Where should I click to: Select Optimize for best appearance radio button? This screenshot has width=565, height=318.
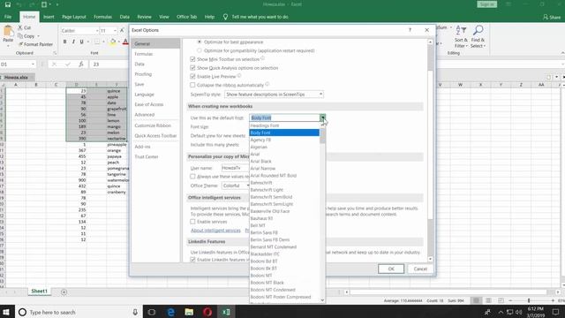pos(200,42)
